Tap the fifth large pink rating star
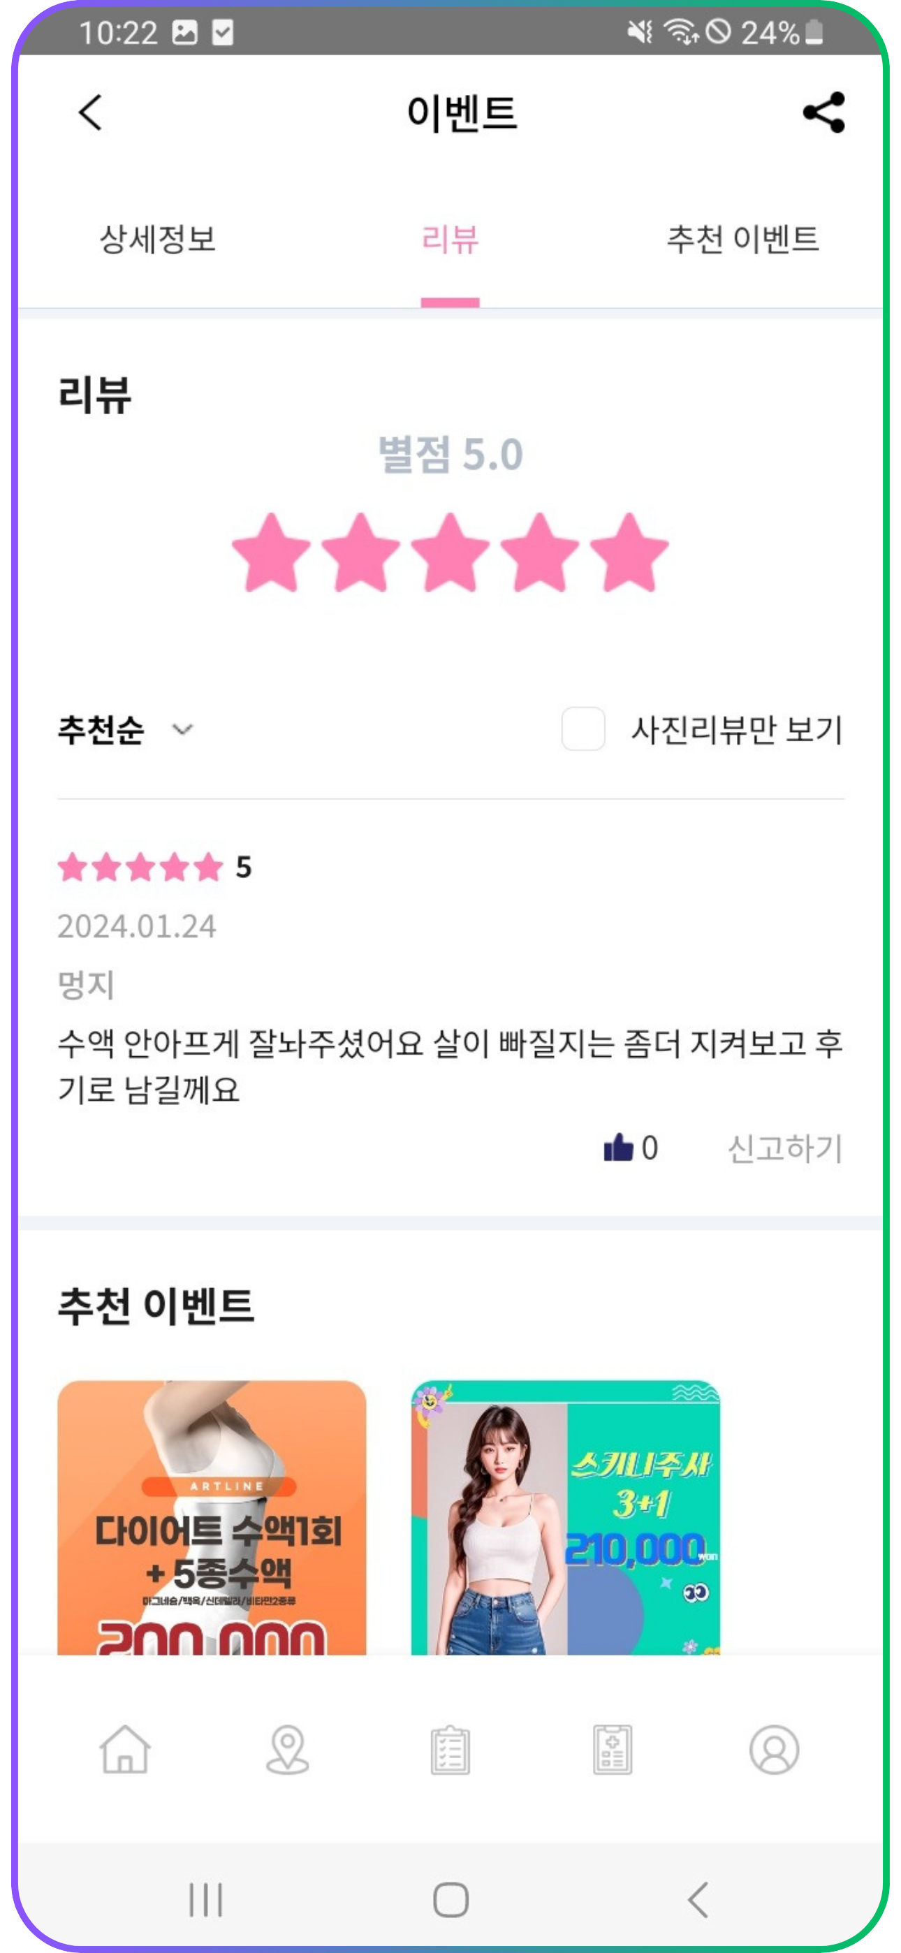The width and height of the screenshot is (901, 1953). [629, 552]
